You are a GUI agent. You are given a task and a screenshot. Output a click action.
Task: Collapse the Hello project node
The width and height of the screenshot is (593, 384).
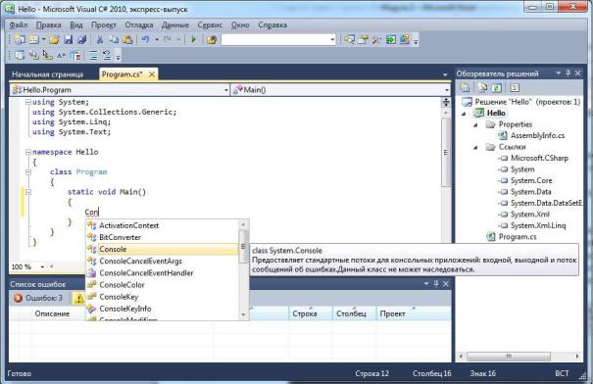[465, 113]
